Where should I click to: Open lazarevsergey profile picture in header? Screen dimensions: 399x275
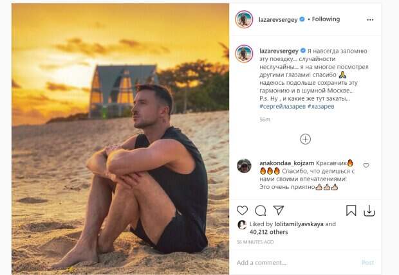point(244,19)
